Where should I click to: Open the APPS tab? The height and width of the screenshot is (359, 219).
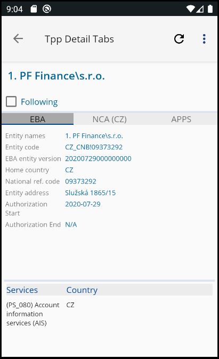click(x=181, y=119)
